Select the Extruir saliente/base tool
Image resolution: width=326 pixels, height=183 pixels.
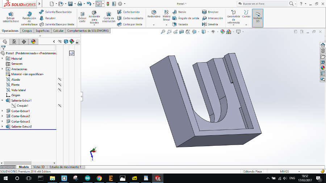(11, 17)
